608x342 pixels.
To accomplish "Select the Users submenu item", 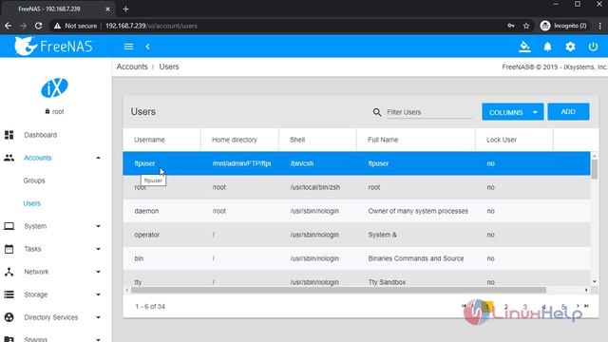I will (31, 203).
